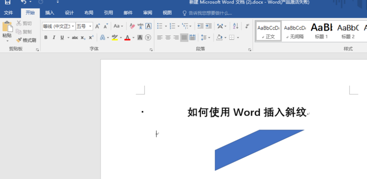Open the undo history dropdown arrow
The height and width of the screenshot is (179, 367).
tap(30, 2)
